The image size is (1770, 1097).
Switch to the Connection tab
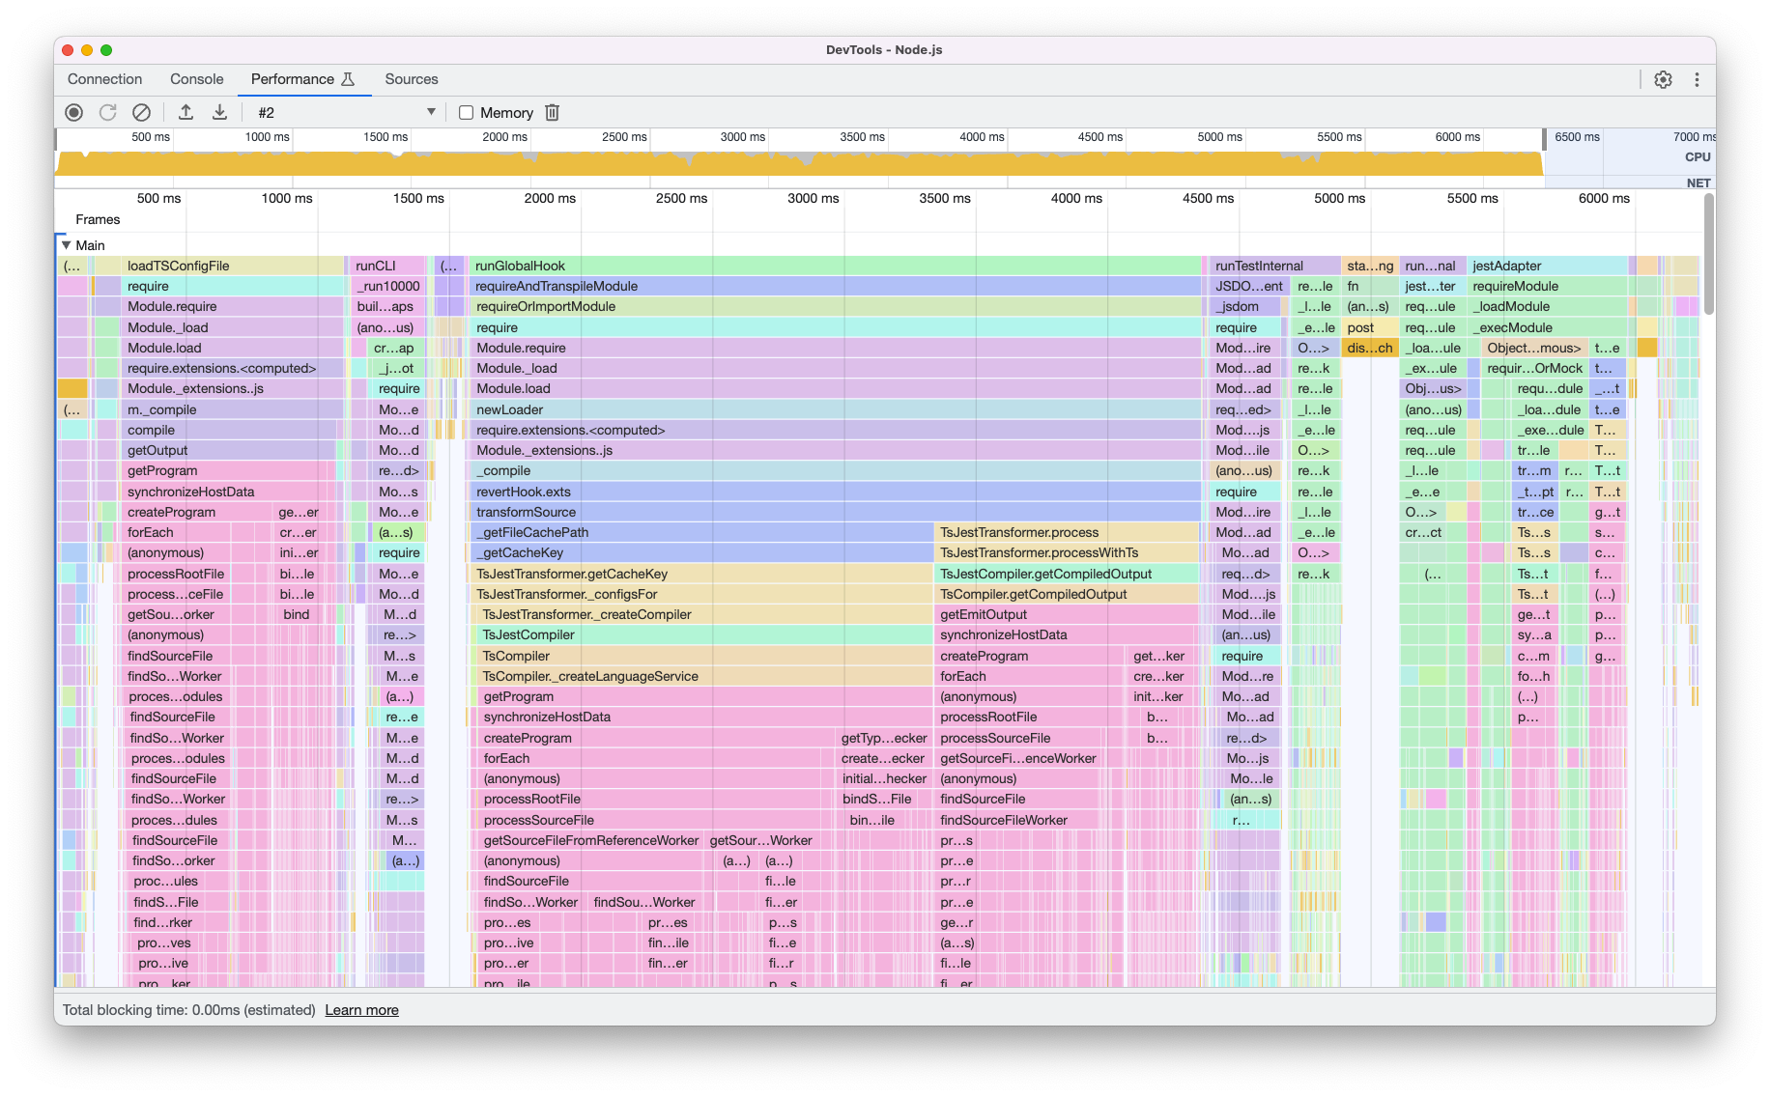[x=104, y=79]
